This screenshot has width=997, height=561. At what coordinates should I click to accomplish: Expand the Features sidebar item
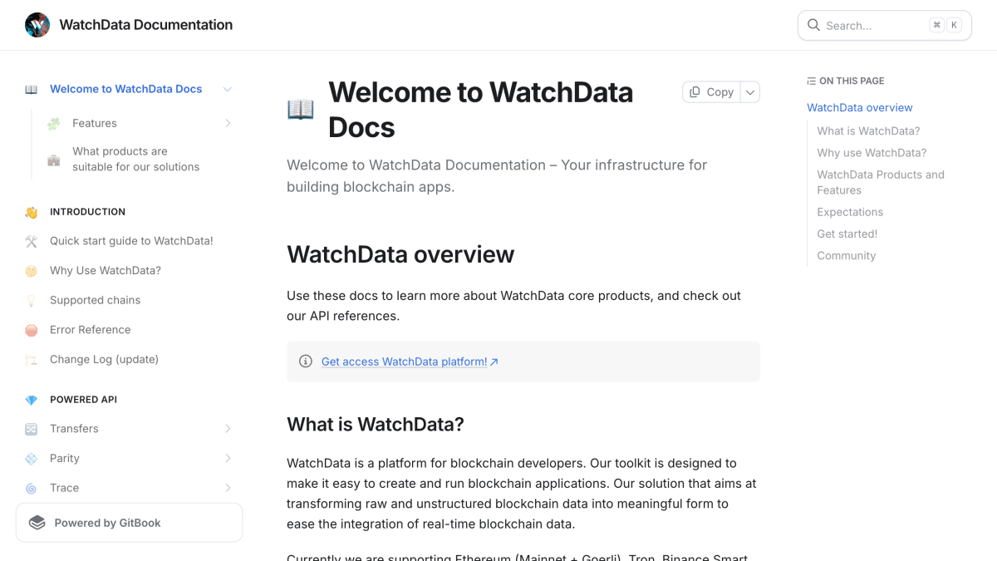(228, 123)
